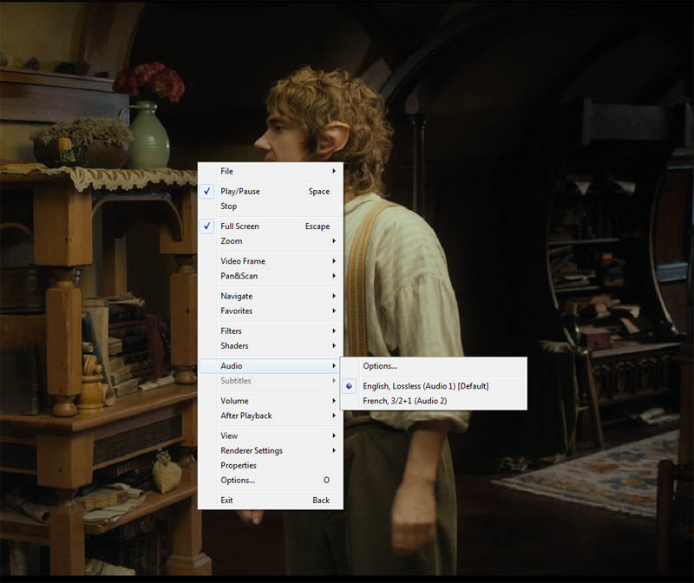
Task: Click the Space shortcut label
Action: (319, 192)
